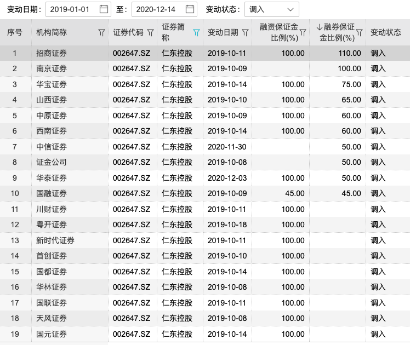Select row 华宝证券
The height and width of the screenshot is (345, 410).
coord(205,84)
